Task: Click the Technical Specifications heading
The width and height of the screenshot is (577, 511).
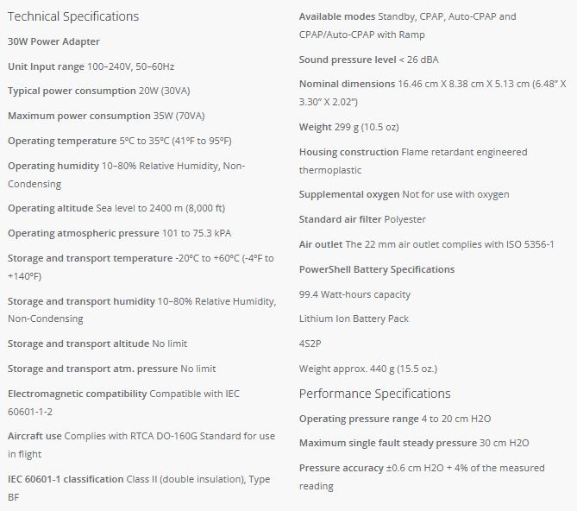Action: pyautogui.click(x=73, y=16)
